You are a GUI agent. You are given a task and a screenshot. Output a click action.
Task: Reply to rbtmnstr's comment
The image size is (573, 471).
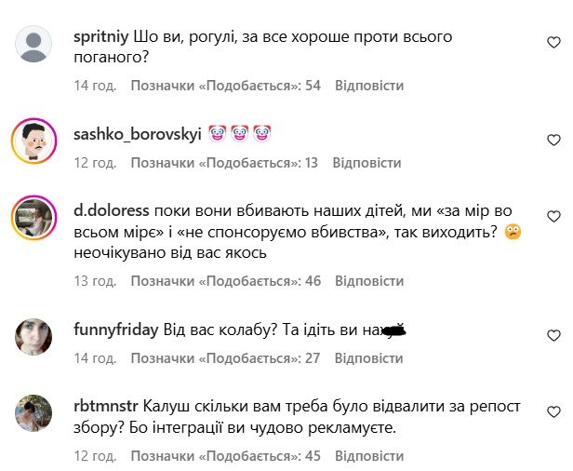pos(369,457)
